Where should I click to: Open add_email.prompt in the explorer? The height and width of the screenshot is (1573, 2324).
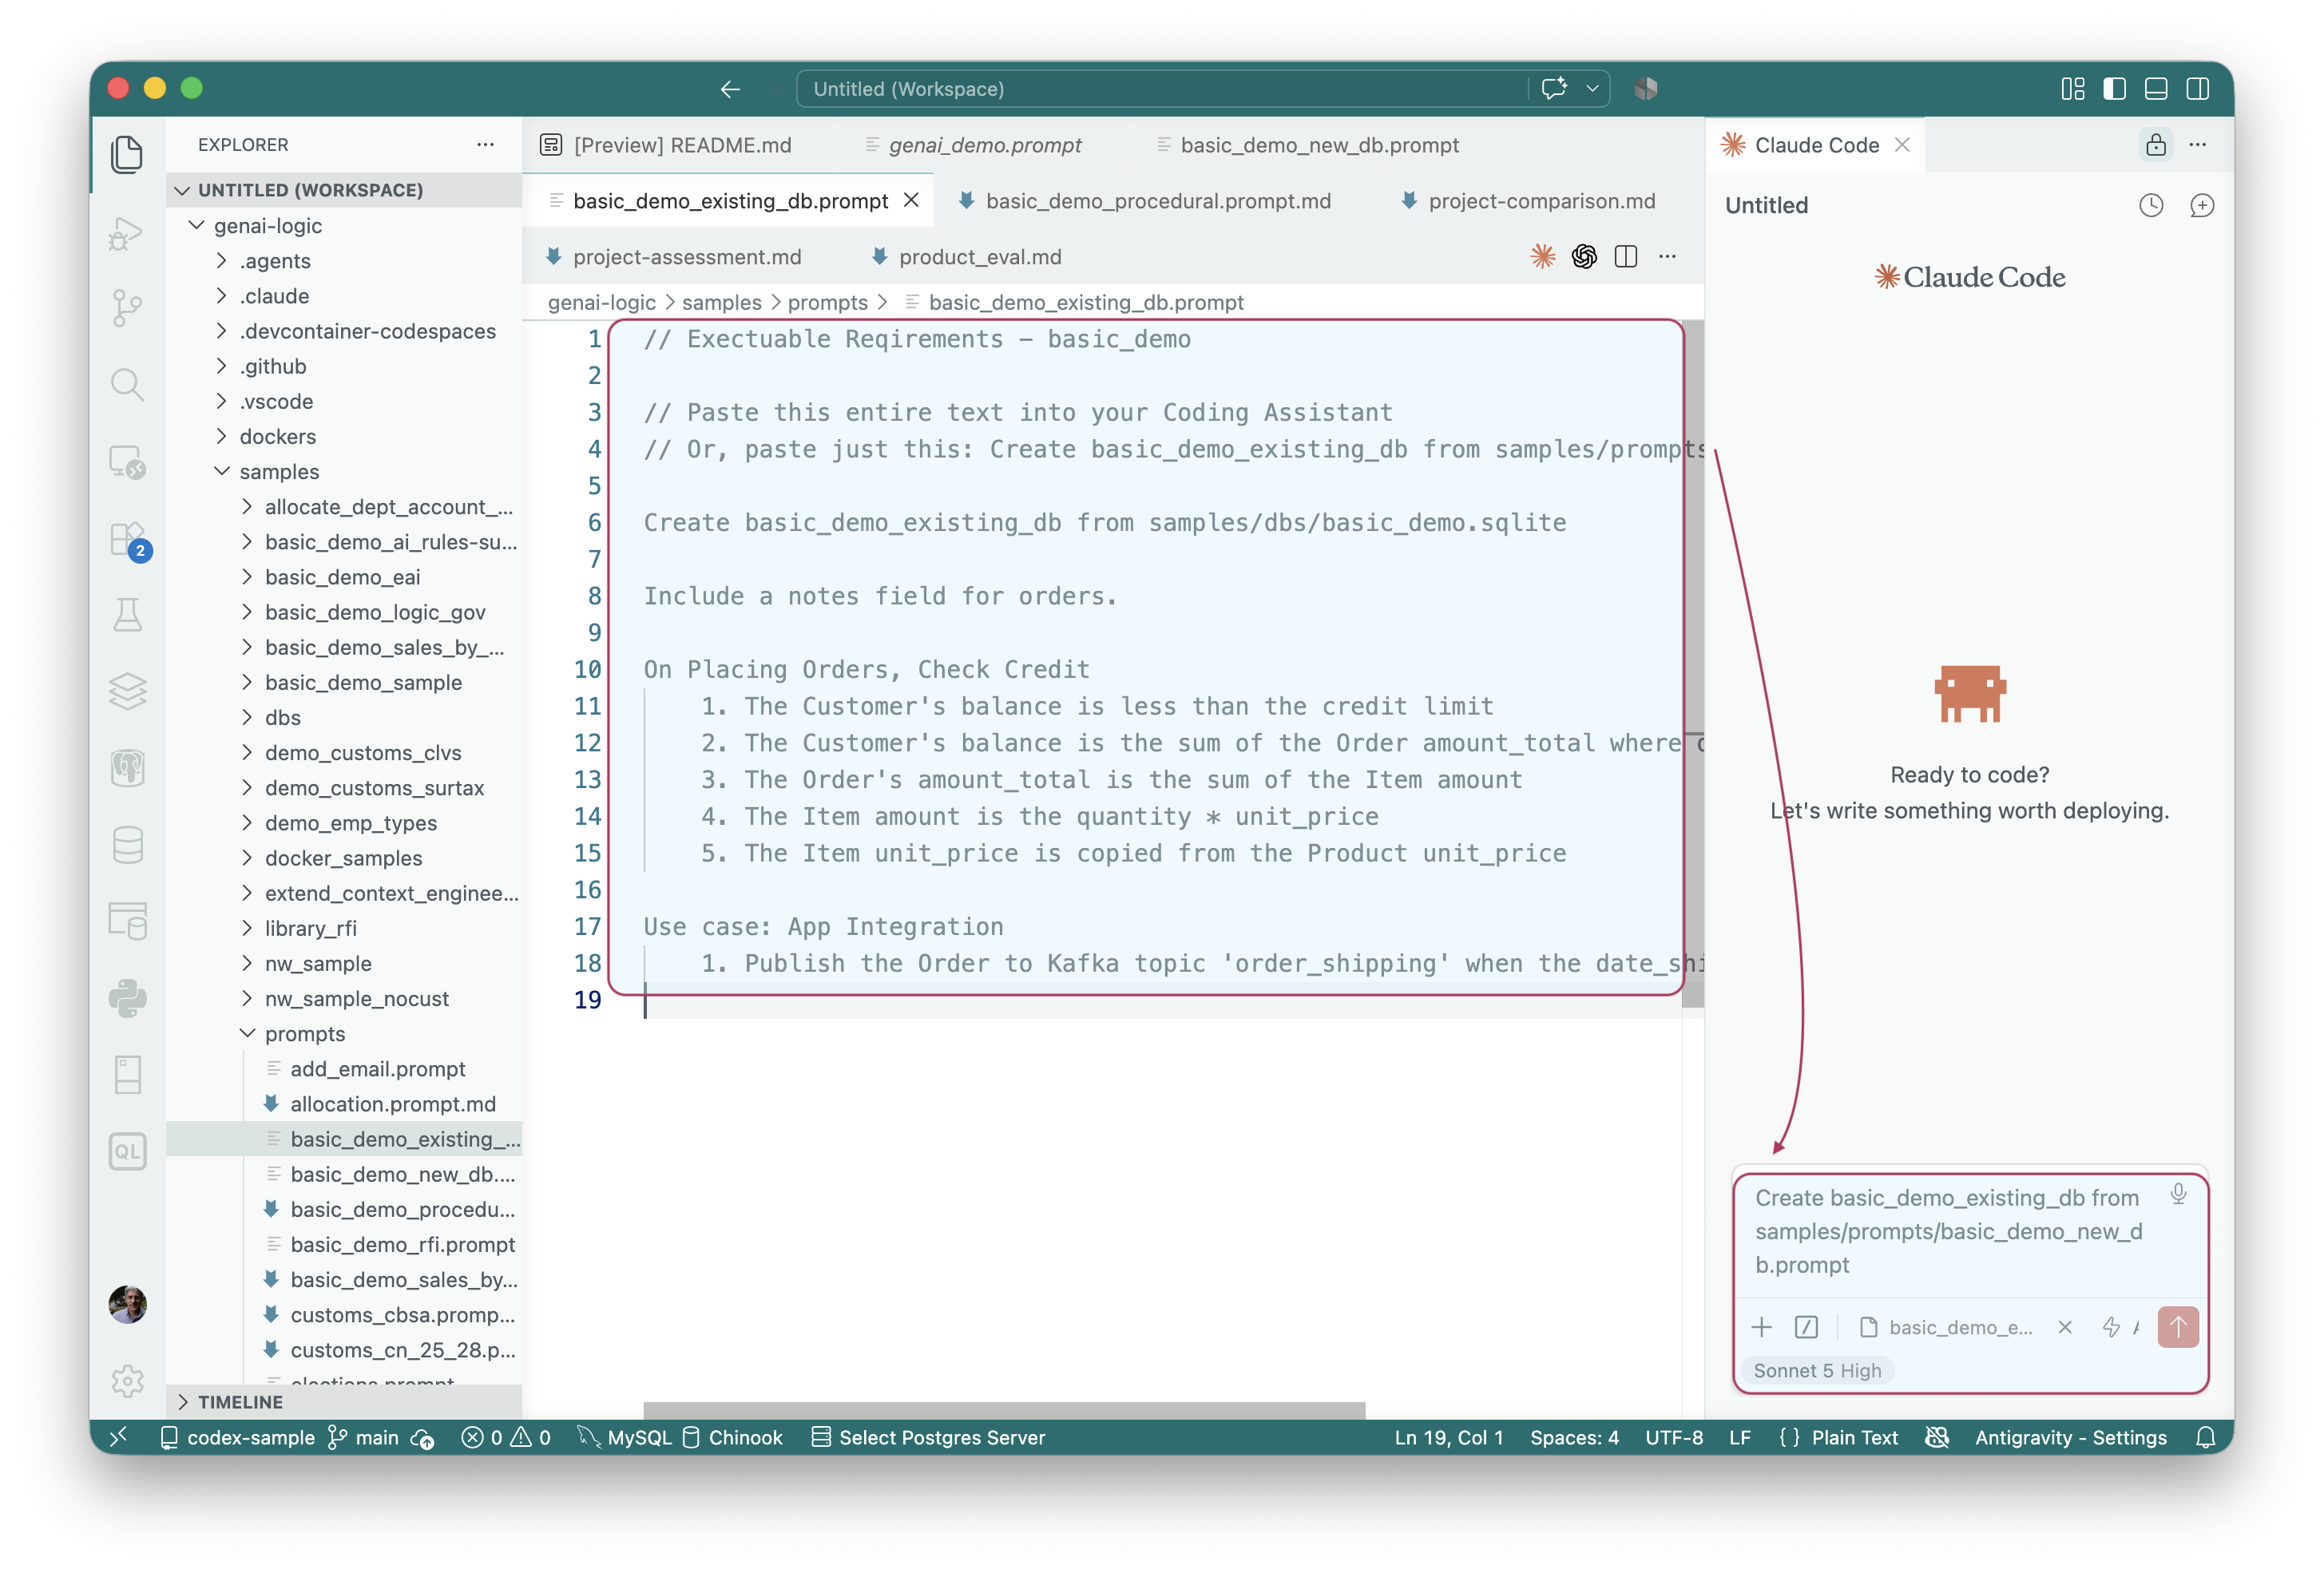pos(377,1068)
